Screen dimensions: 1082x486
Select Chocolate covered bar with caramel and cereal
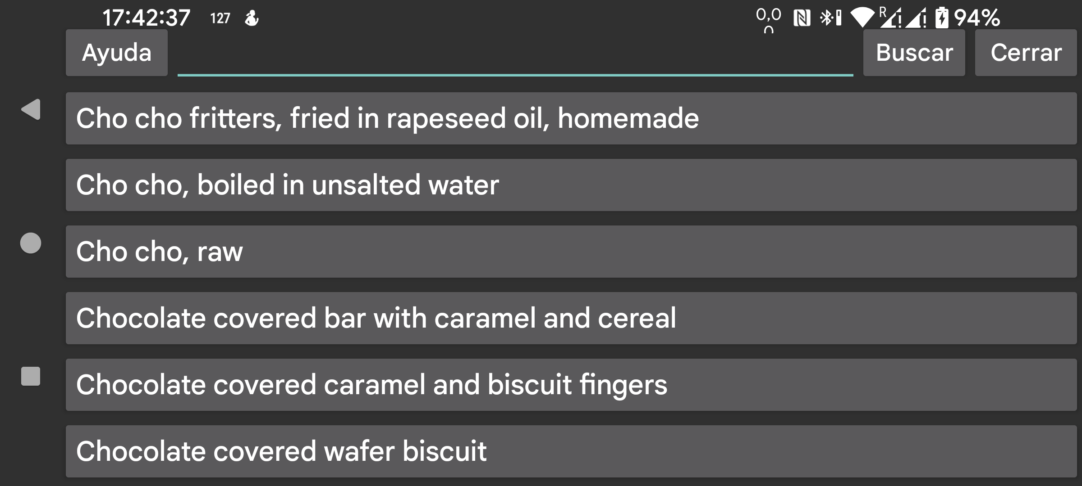[571, 318]
